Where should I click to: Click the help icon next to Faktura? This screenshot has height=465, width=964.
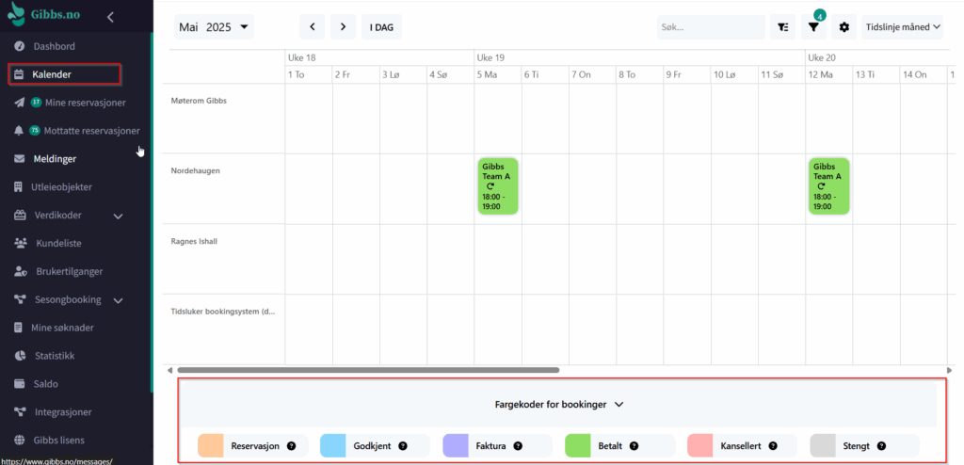518,446
